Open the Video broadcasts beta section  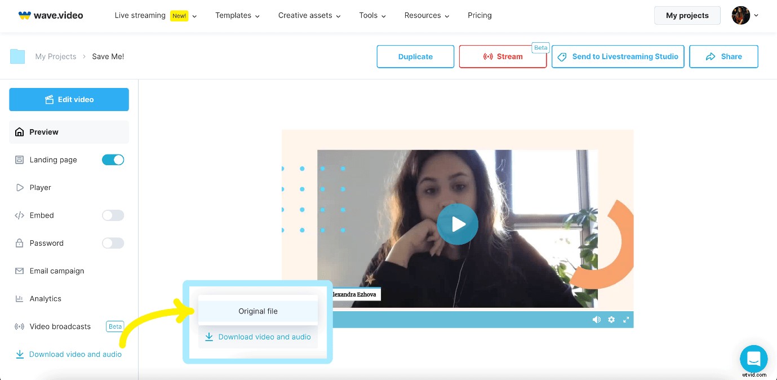coord(60,326)
